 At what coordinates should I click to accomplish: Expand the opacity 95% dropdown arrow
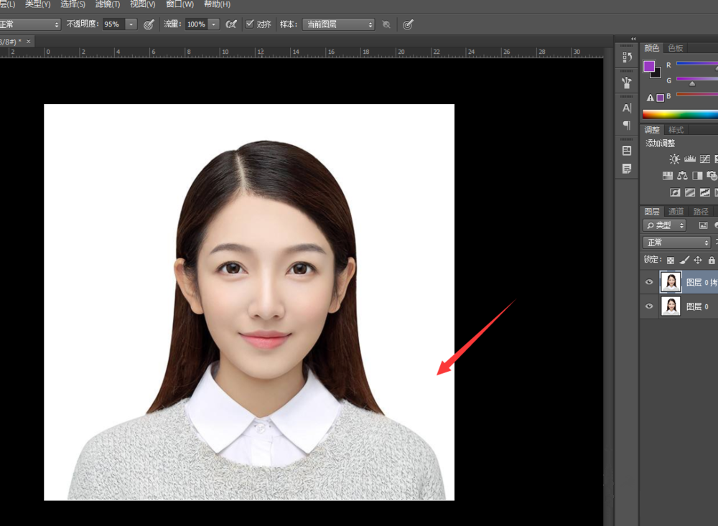tap(131, 24)
